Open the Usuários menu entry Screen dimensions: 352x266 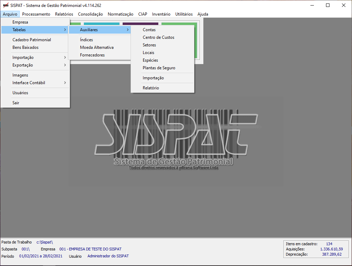20,93
